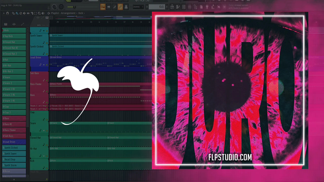Mute the Closed Hat track
Image resolution: width=324 pixels, height=182 pixels.
[47, 145]
